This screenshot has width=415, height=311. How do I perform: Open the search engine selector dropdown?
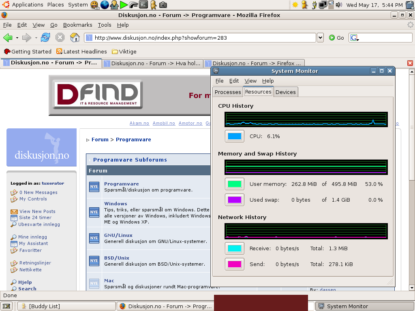click(355, 38)
